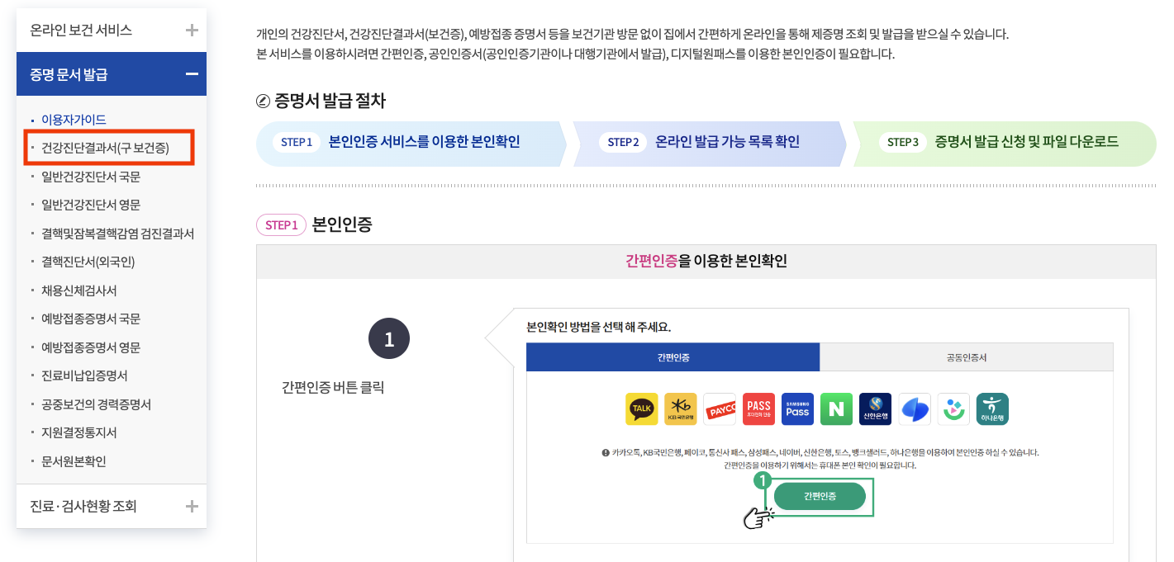Select Toss authentication icon
This screenshot has height=562, width=1174.
point(914,409)
